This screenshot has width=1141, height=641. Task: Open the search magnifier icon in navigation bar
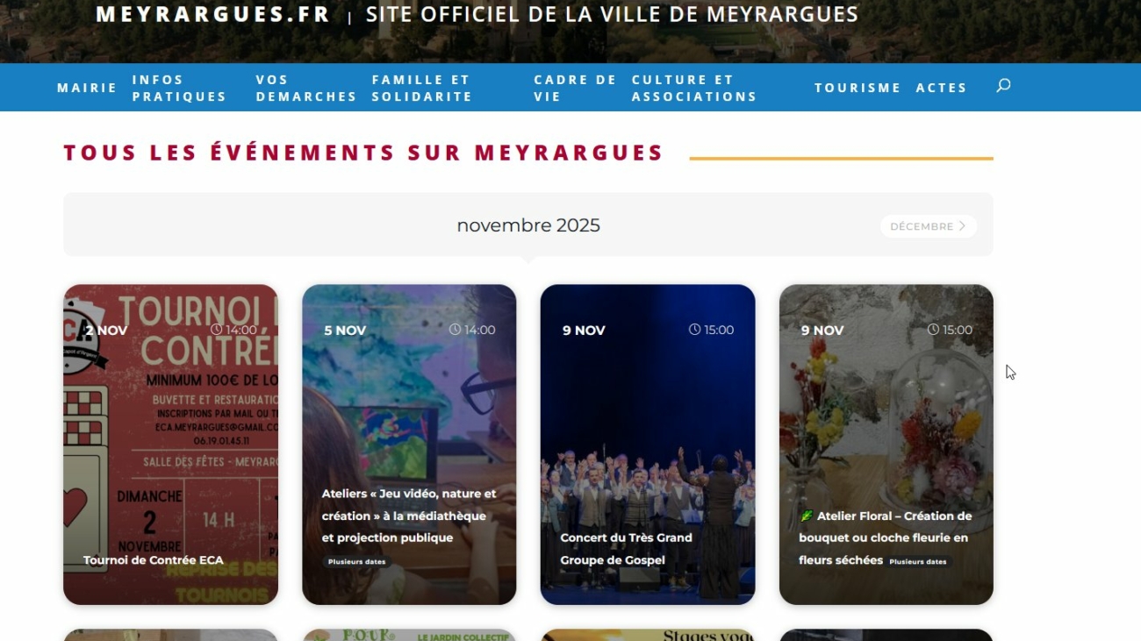[x=1003, y=86]
